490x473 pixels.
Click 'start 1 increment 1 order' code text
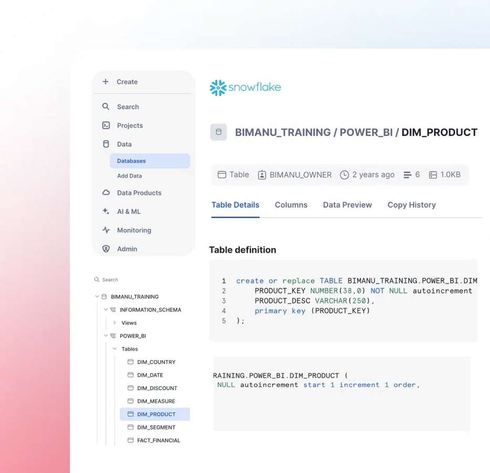tap(359, 385)
